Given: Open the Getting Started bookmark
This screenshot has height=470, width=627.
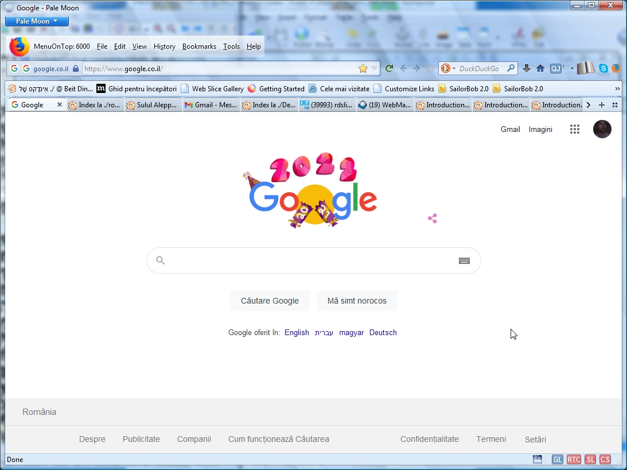Looking at the screenshot, I should [x=276, y=89].
